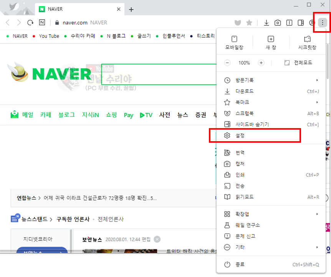This screenshot has height=277, width=331.
Task: Open 설정 settings from the menu
Action: (x=271, y=135)
